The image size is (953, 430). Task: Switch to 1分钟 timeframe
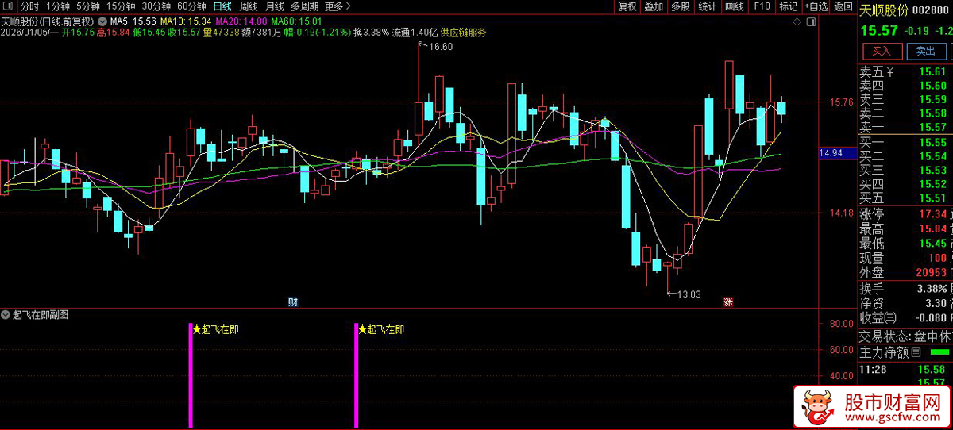[58, 6]
